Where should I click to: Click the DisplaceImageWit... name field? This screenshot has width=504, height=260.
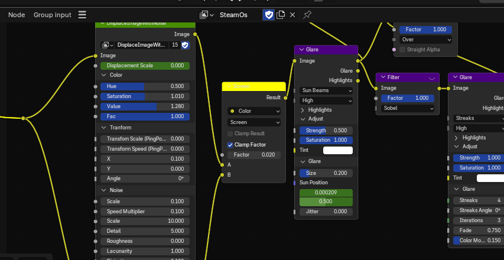[141, 45]
